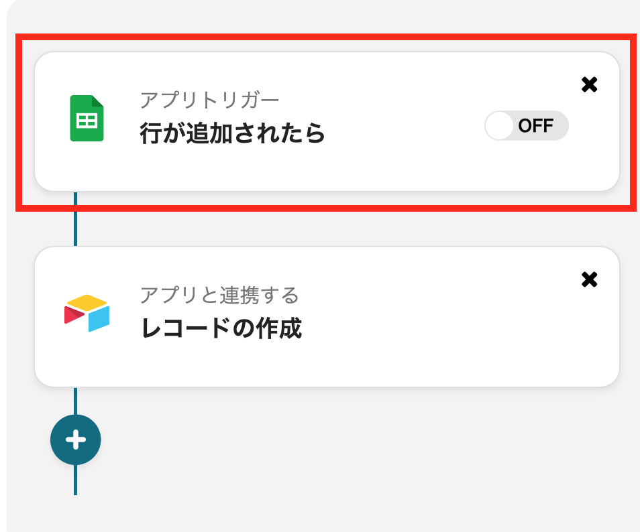Click the OFF text on the switch
This screenshot has height=532, width=640.
click(x=536, y=126)
